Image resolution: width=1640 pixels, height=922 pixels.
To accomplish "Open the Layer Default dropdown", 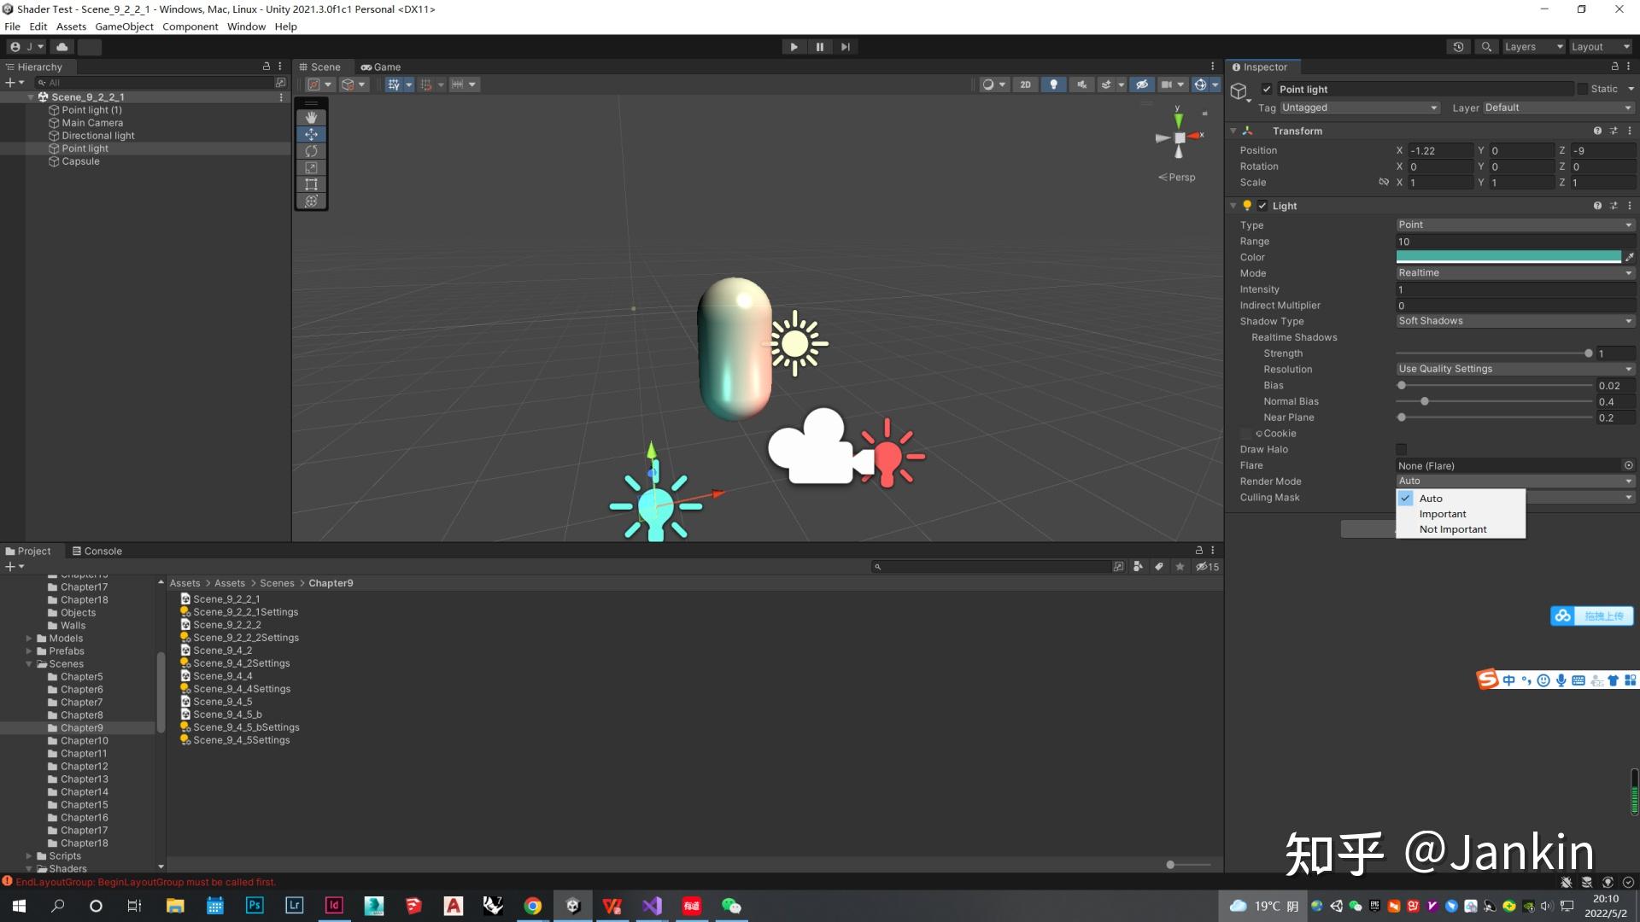I will 1556,108.
